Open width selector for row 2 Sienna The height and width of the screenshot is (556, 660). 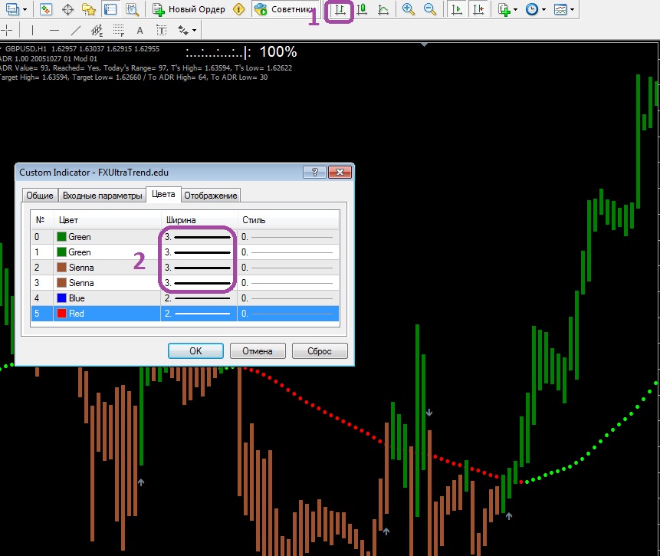199,268
